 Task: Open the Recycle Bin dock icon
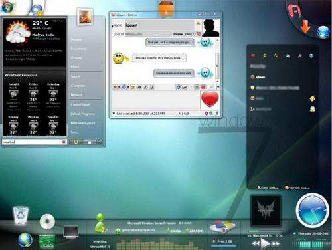tap(21, 215)
